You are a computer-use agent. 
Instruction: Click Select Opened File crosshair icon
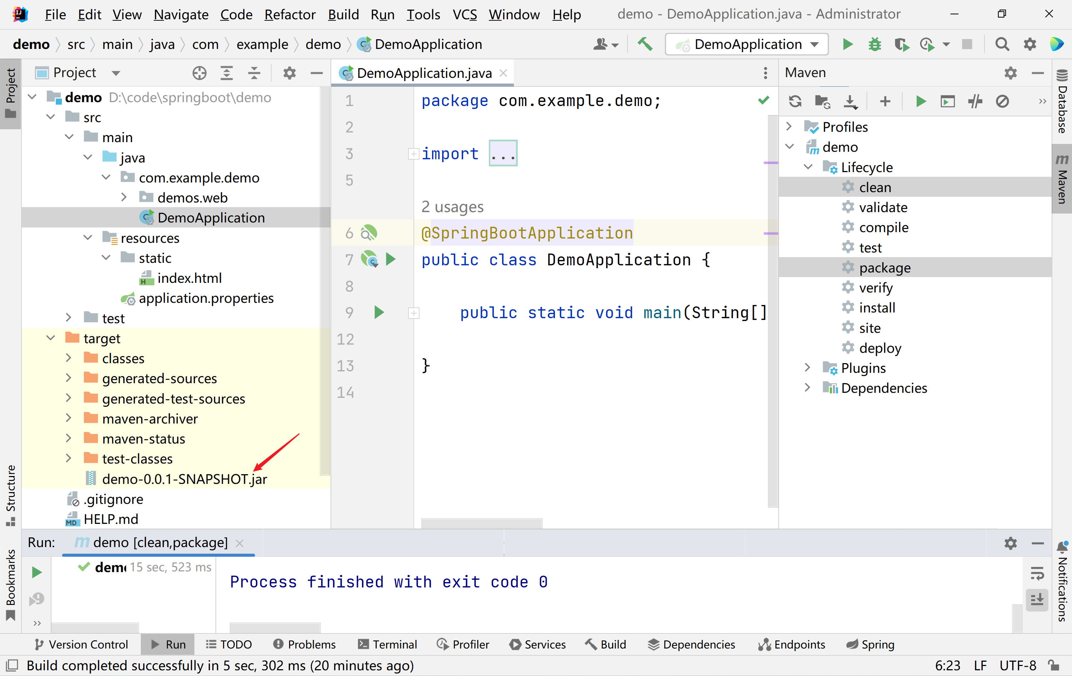pos(199,72)
